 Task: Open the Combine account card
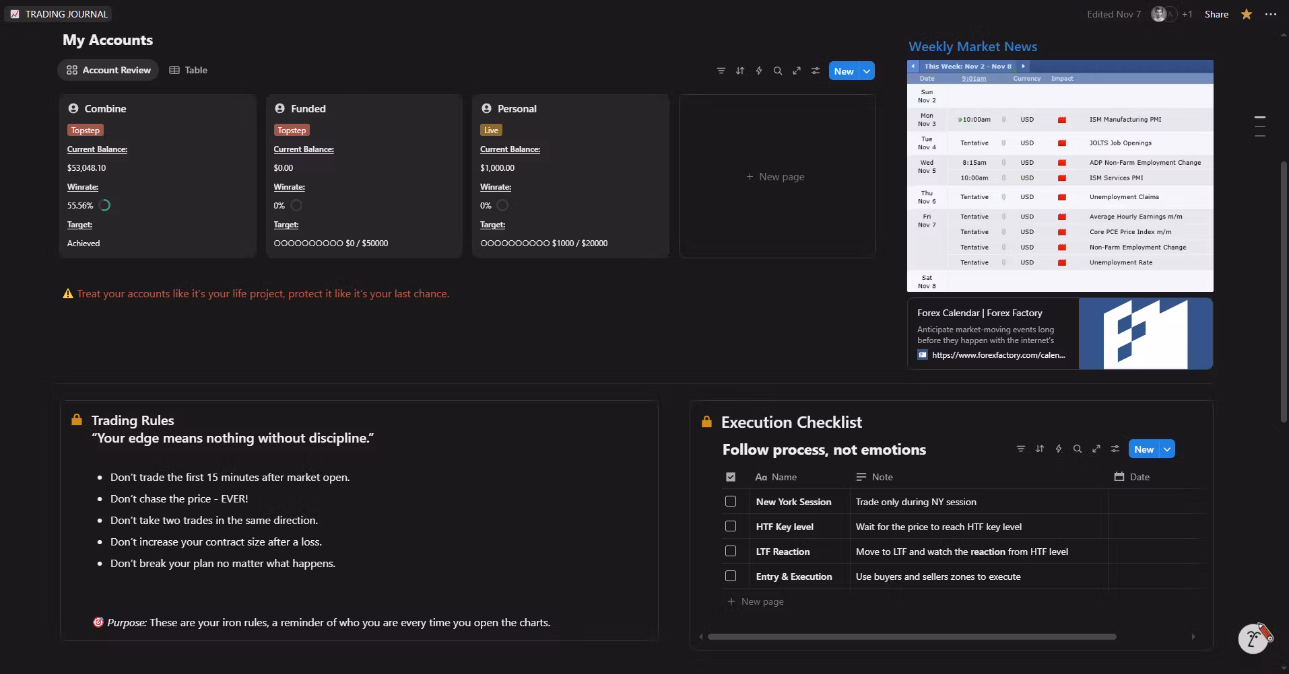(105, 108)
